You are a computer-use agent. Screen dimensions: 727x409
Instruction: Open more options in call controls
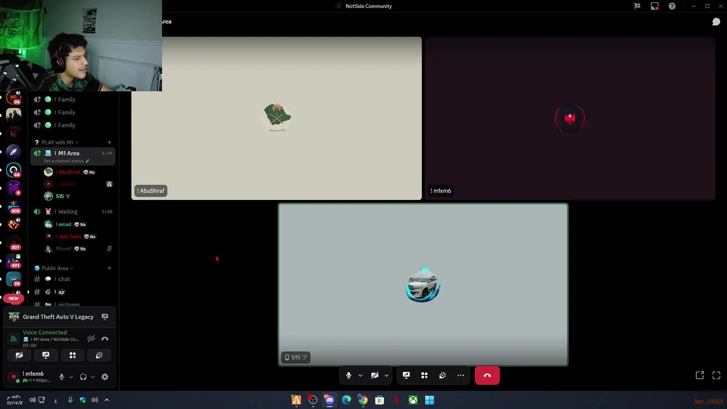[x=461, y=375]
